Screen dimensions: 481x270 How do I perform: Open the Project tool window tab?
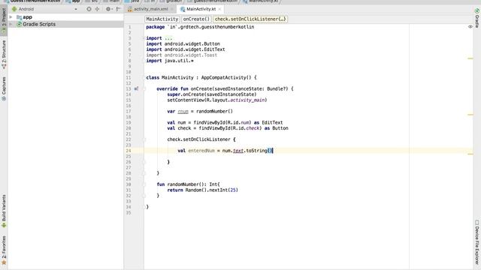click(x=4, y=20)
